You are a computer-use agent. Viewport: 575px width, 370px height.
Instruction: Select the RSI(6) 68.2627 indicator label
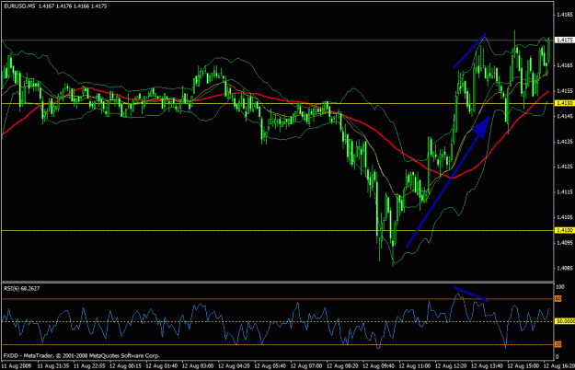tap(22, 289)
